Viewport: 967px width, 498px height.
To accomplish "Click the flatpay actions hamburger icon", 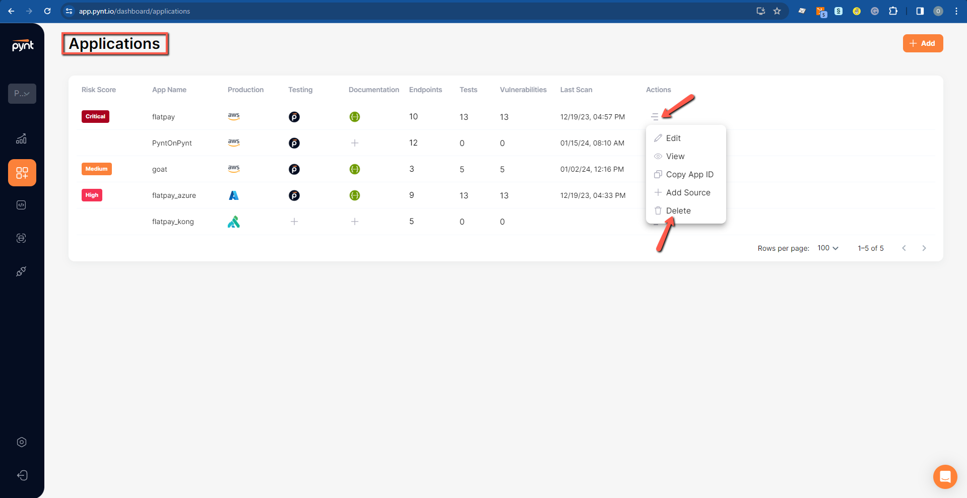I will (x=655, y=117).
